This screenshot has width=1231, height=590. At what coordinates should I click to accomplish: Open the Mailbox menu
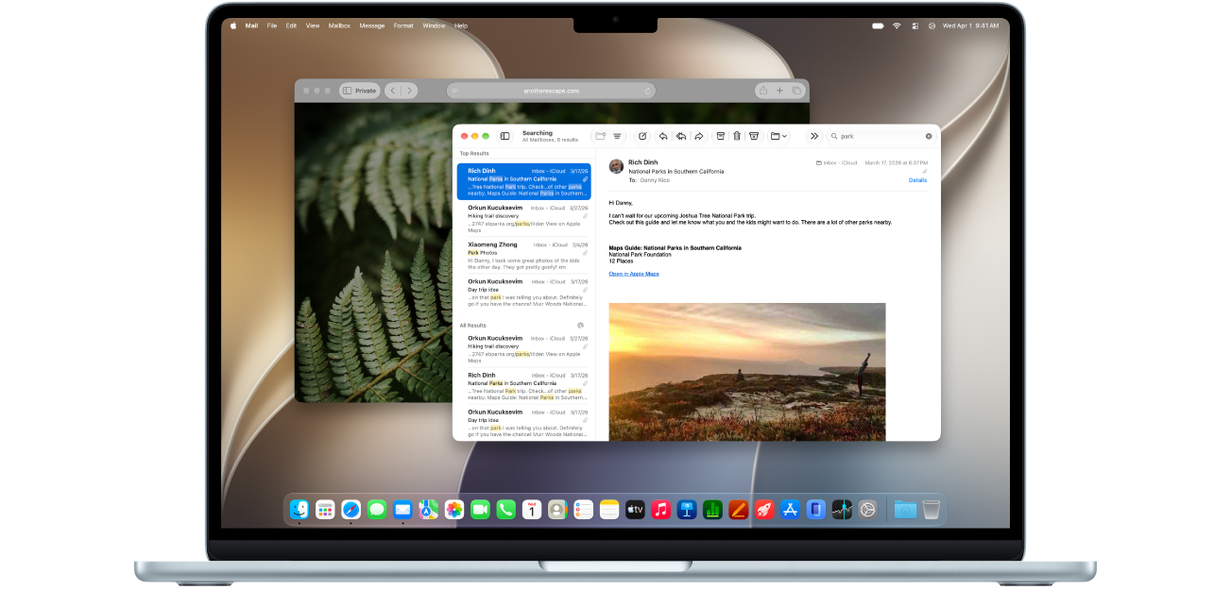click(x=339, y=25)
